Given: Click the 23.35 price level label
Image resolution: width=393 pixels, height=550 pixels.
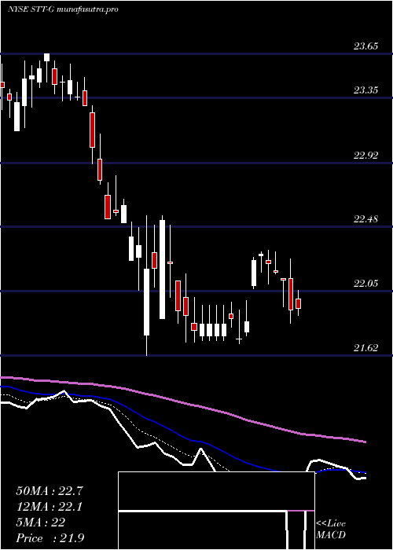Looking at the screenshot, I should point(365,90).
